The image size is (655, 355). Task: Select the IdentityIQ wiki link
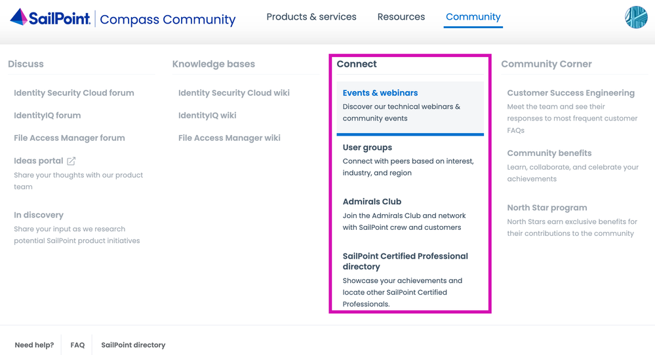coord(207,115)
